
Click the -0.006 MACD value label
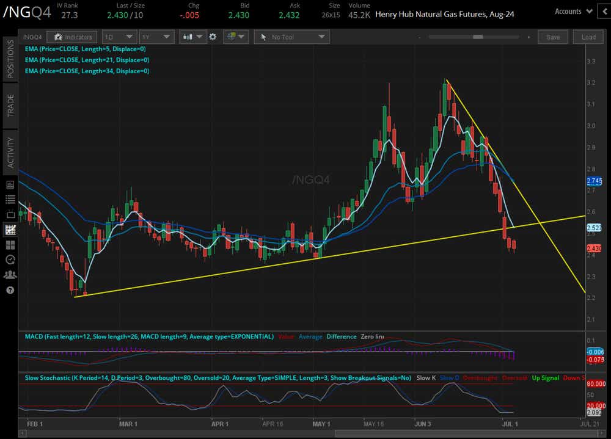(595, 352)
